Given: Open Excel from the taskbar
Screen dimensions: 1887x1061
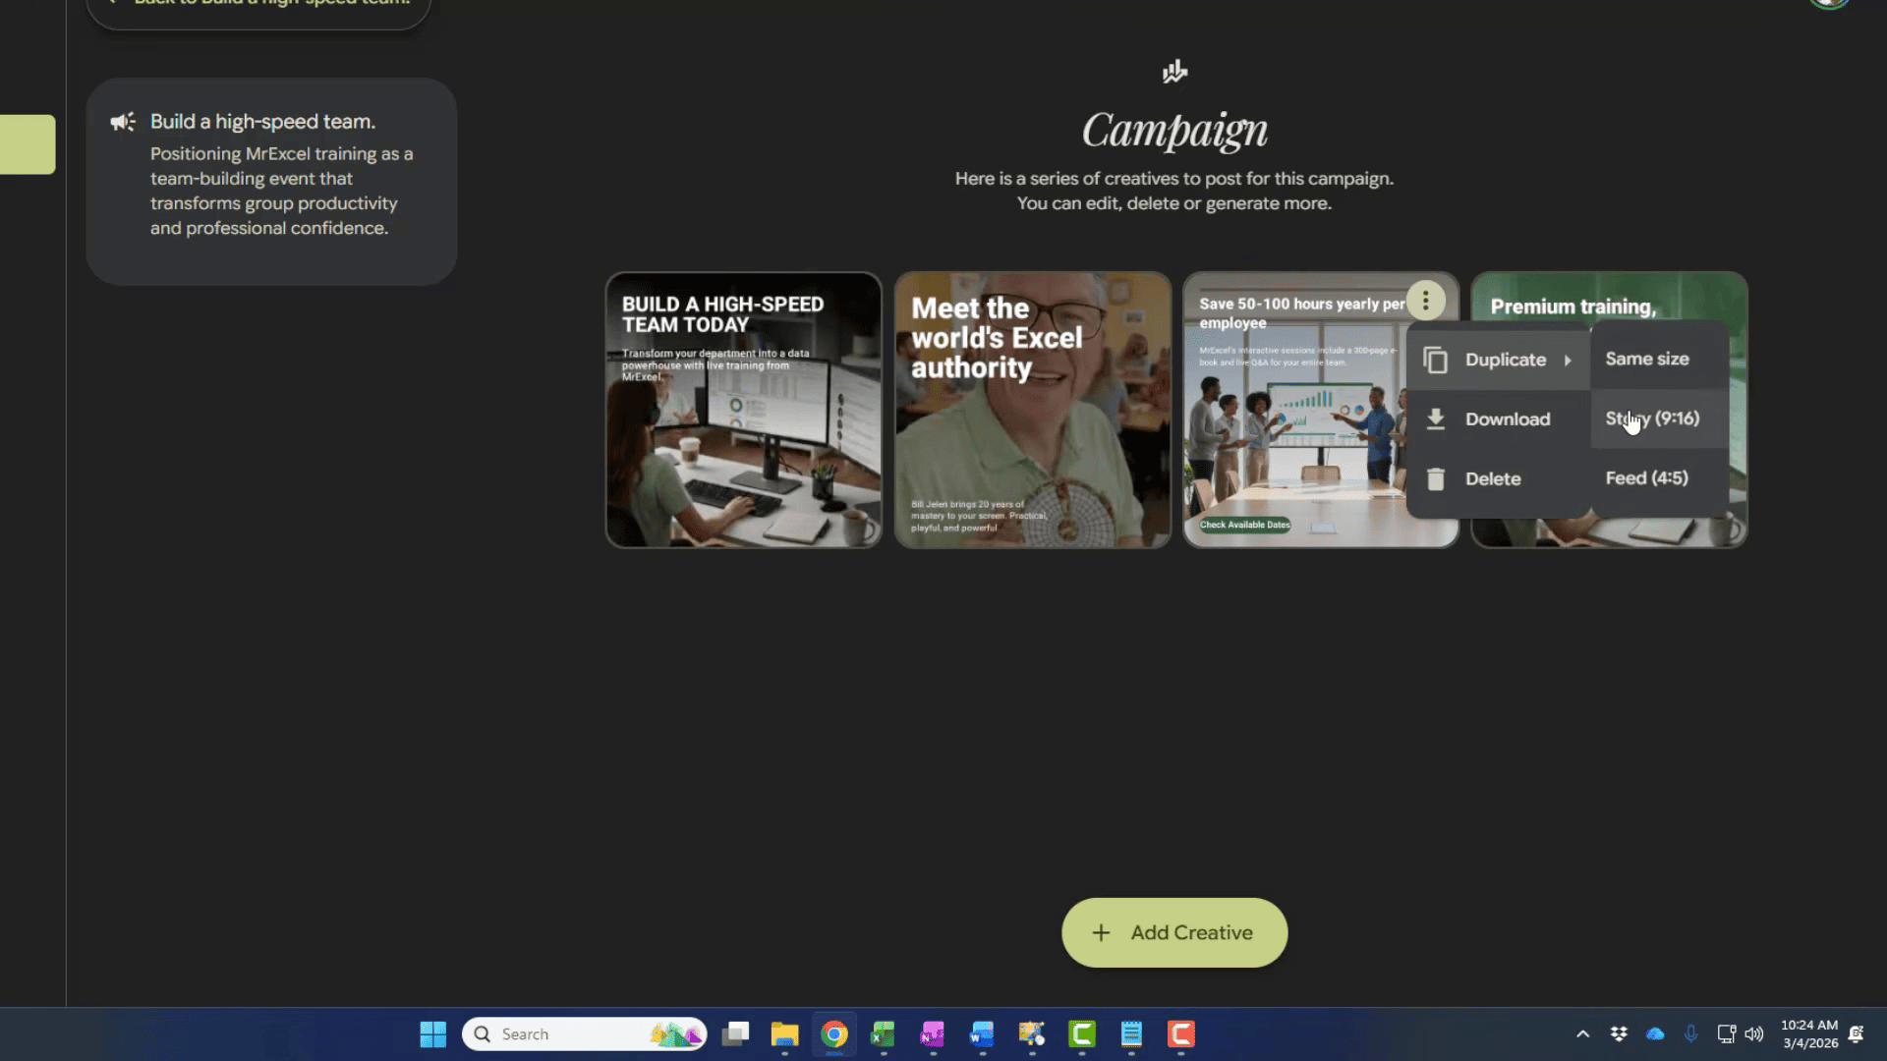Looking at the screenshot, I should coord(884,1034).
